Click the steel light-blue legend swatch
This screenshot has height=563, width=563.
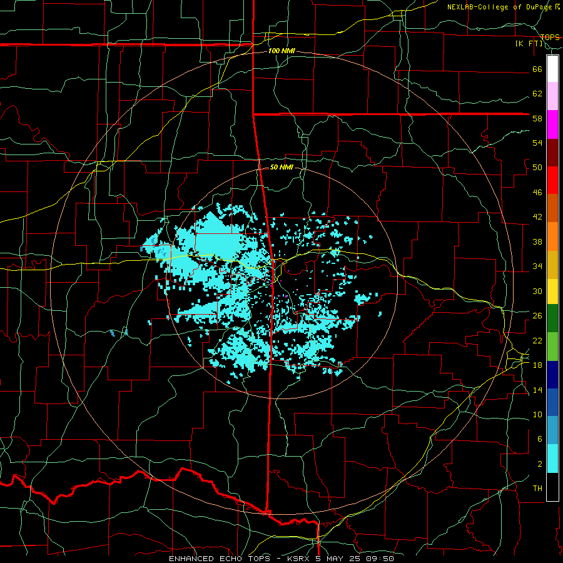pyautogui.click(x=552, y=430)
